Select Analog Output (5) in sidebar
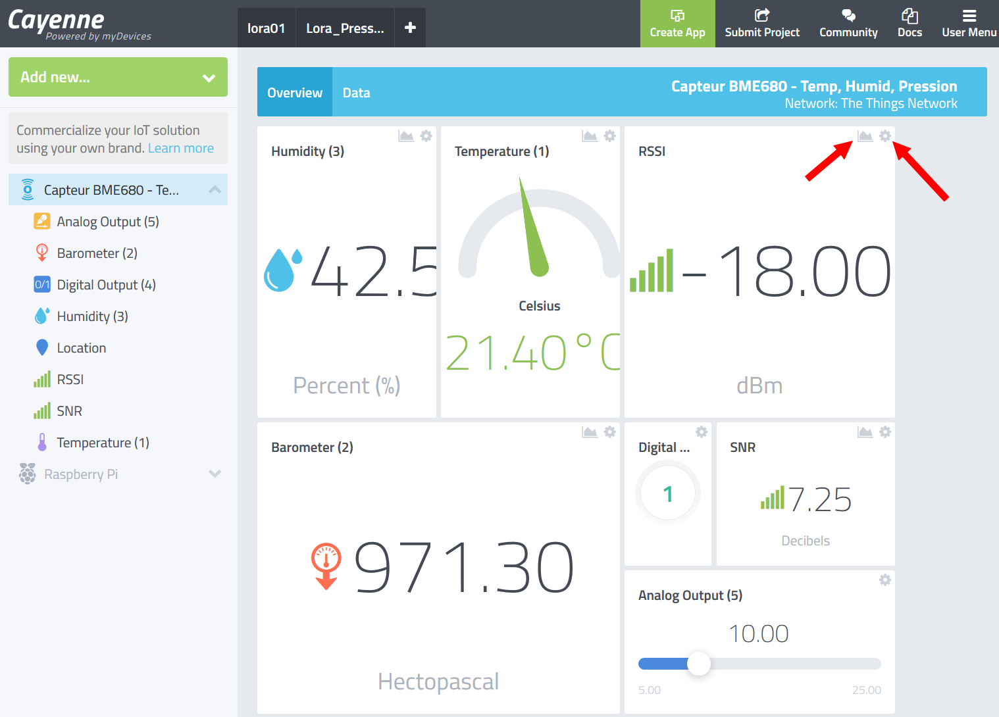 click(108, 222)
